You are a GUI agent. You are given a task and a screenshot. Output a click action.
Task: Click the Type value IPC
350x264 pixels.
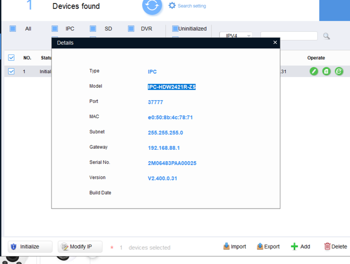click(x=152, y=72)
